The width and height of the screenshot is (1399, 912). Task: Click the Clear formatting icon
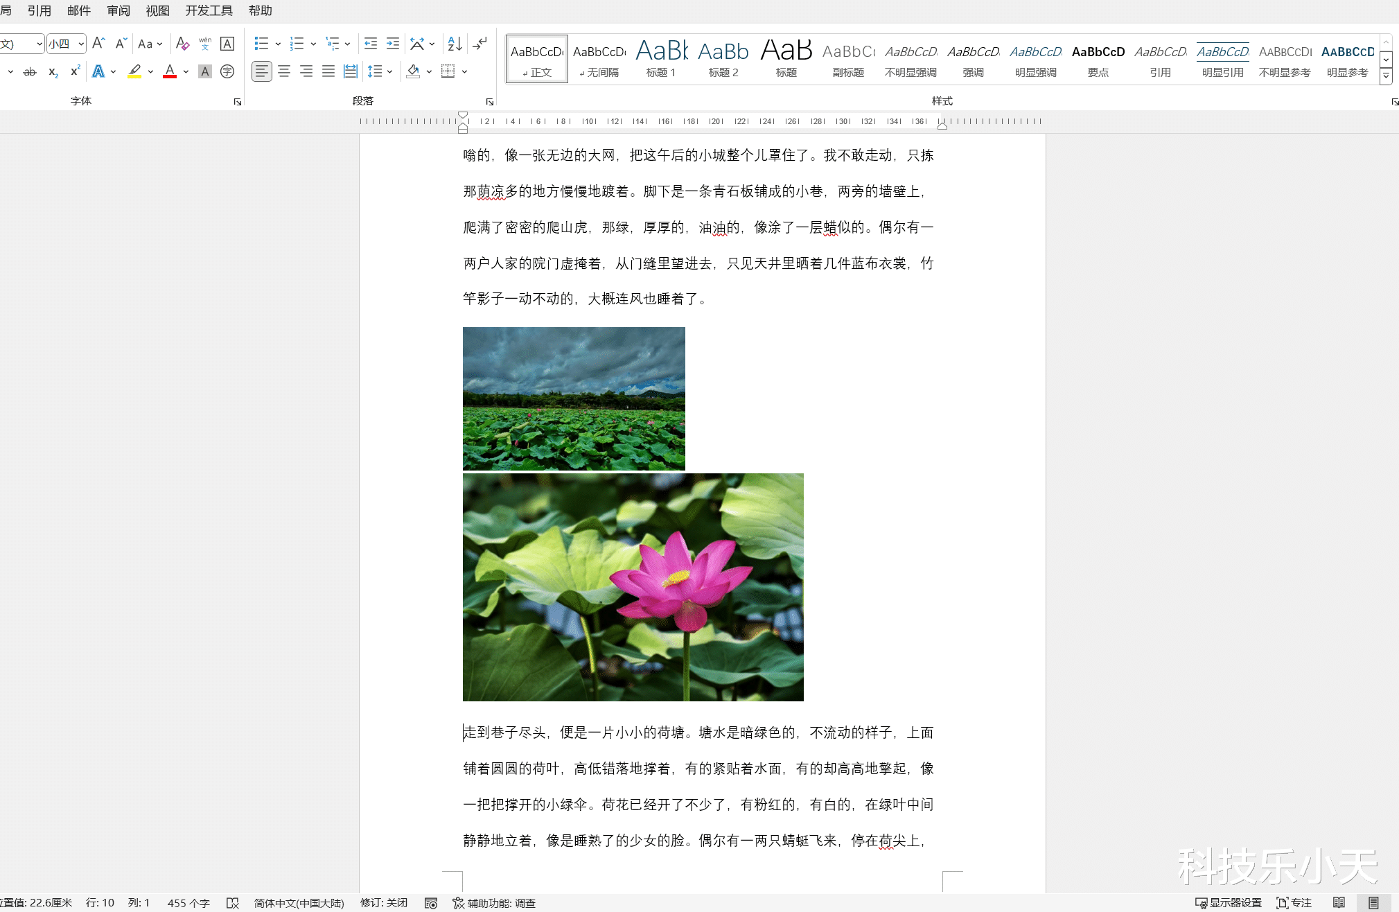(182, 44)
